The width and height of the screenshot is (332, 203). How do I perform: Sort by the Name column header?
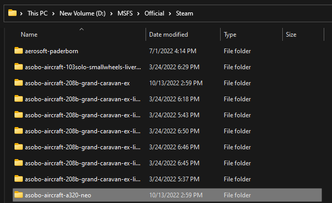coord(29,35)
